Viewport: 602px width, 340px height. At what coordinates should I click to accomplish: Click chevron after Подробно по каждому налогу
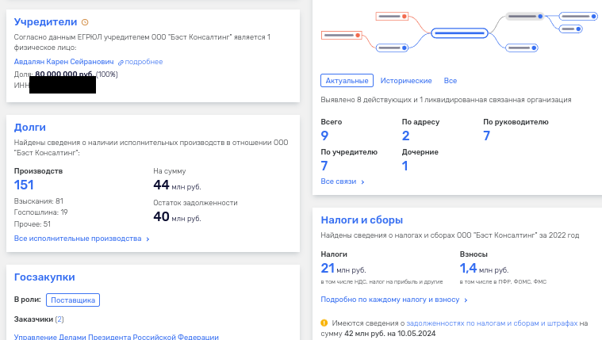click(466, 300)
